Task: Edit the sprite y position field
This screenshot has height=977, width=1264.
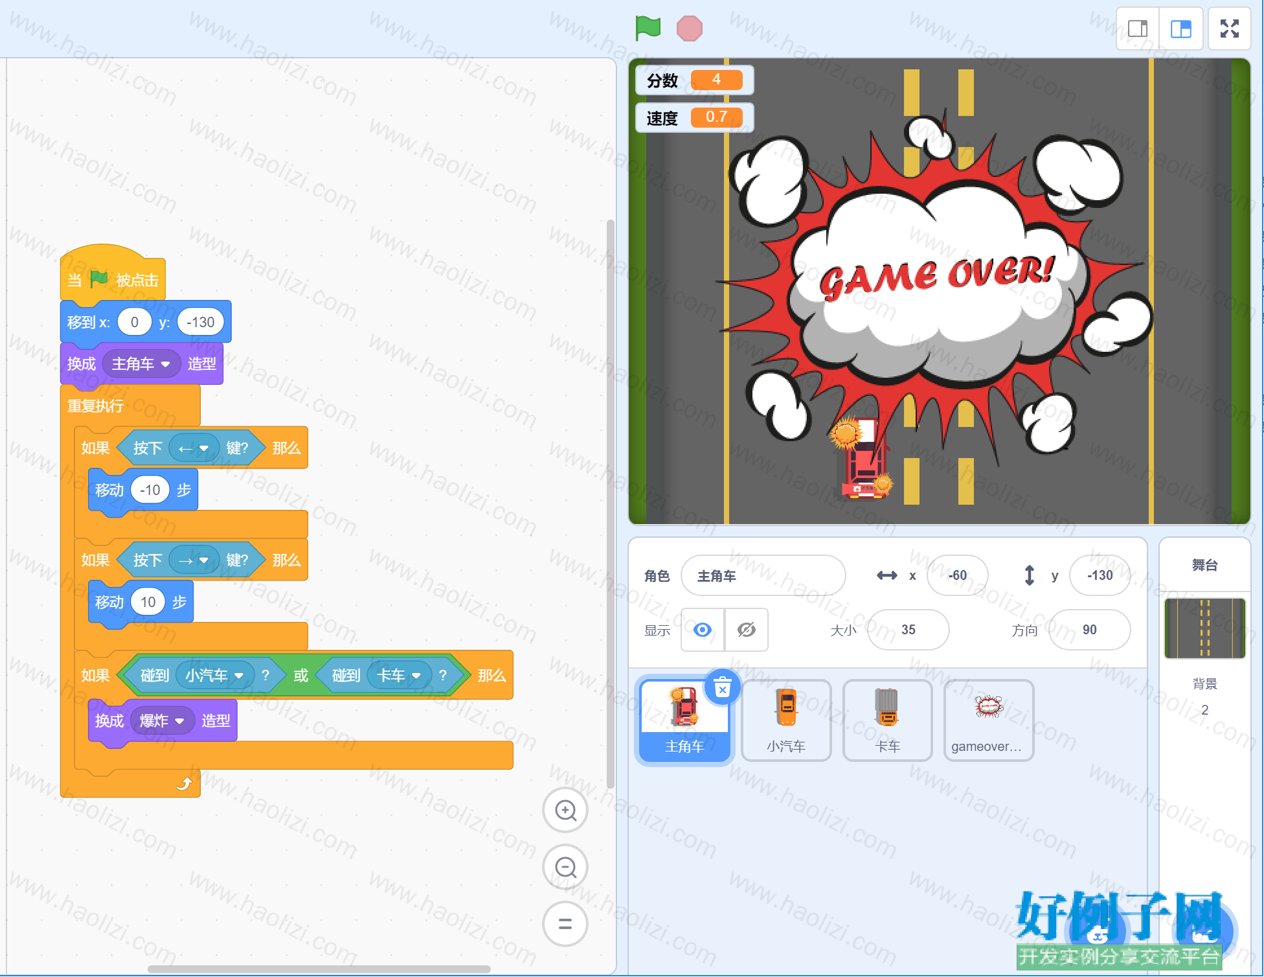Action: tap(1100, 575)
